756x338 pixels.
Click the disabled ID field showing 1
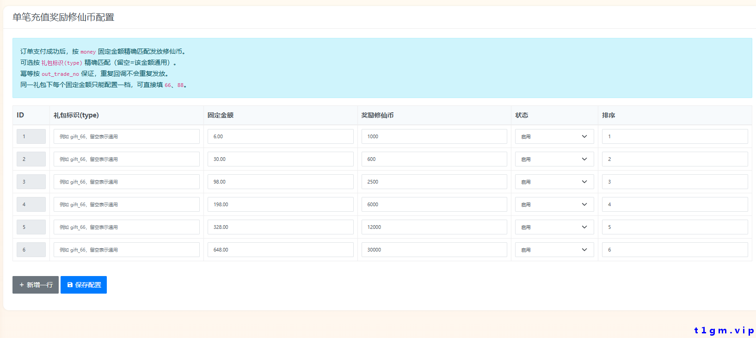point(31,136)
